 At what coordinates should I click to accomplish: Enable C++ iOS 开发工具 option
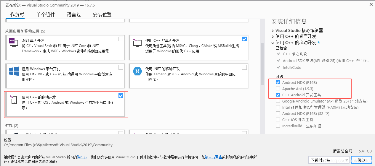(278, 120)
